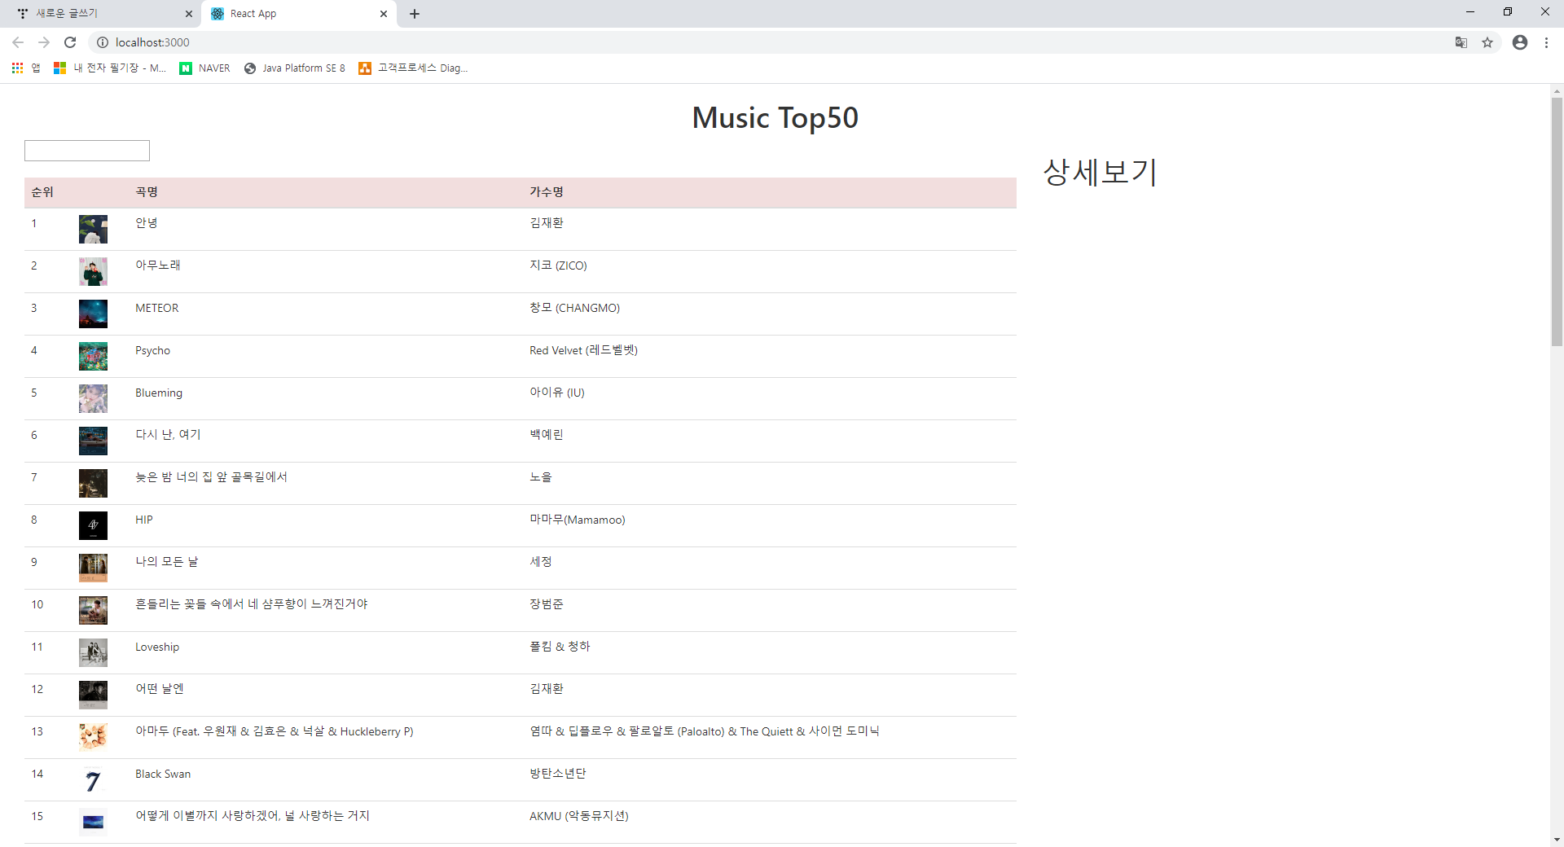Click the browser forward arrow
The image size is (1564, 847).
click(44, 42)
